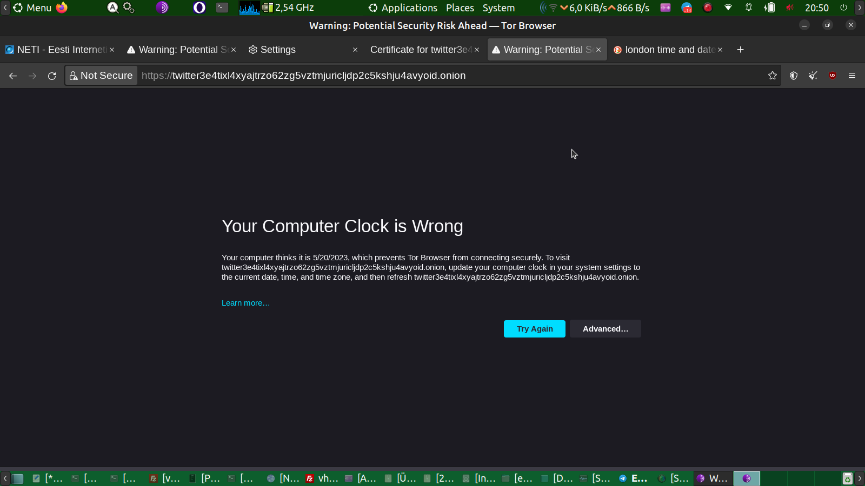Switch to london time and date tab
The image size is (865, 486).
669,50
